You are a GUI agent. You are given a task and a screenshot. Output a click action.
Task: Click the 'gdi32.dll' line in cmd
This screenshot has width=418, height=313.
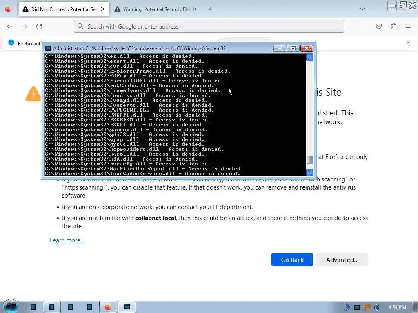point(125,134)
